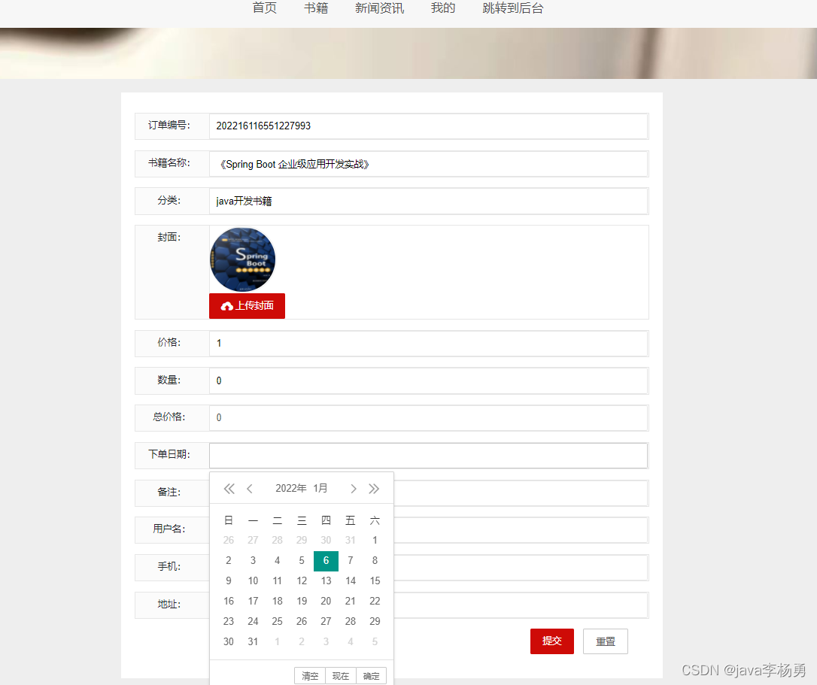Click the Spring Boot cover thumbnail
Viewport: 817px width, 685px height.
click(242, 259)
